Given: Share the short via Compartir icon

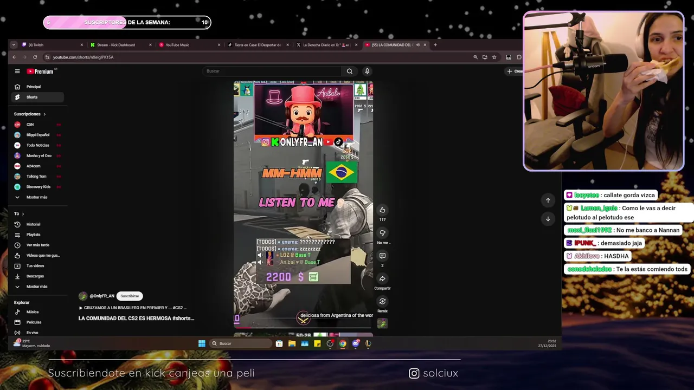Looking at the screenshot, I should [382, 278].
